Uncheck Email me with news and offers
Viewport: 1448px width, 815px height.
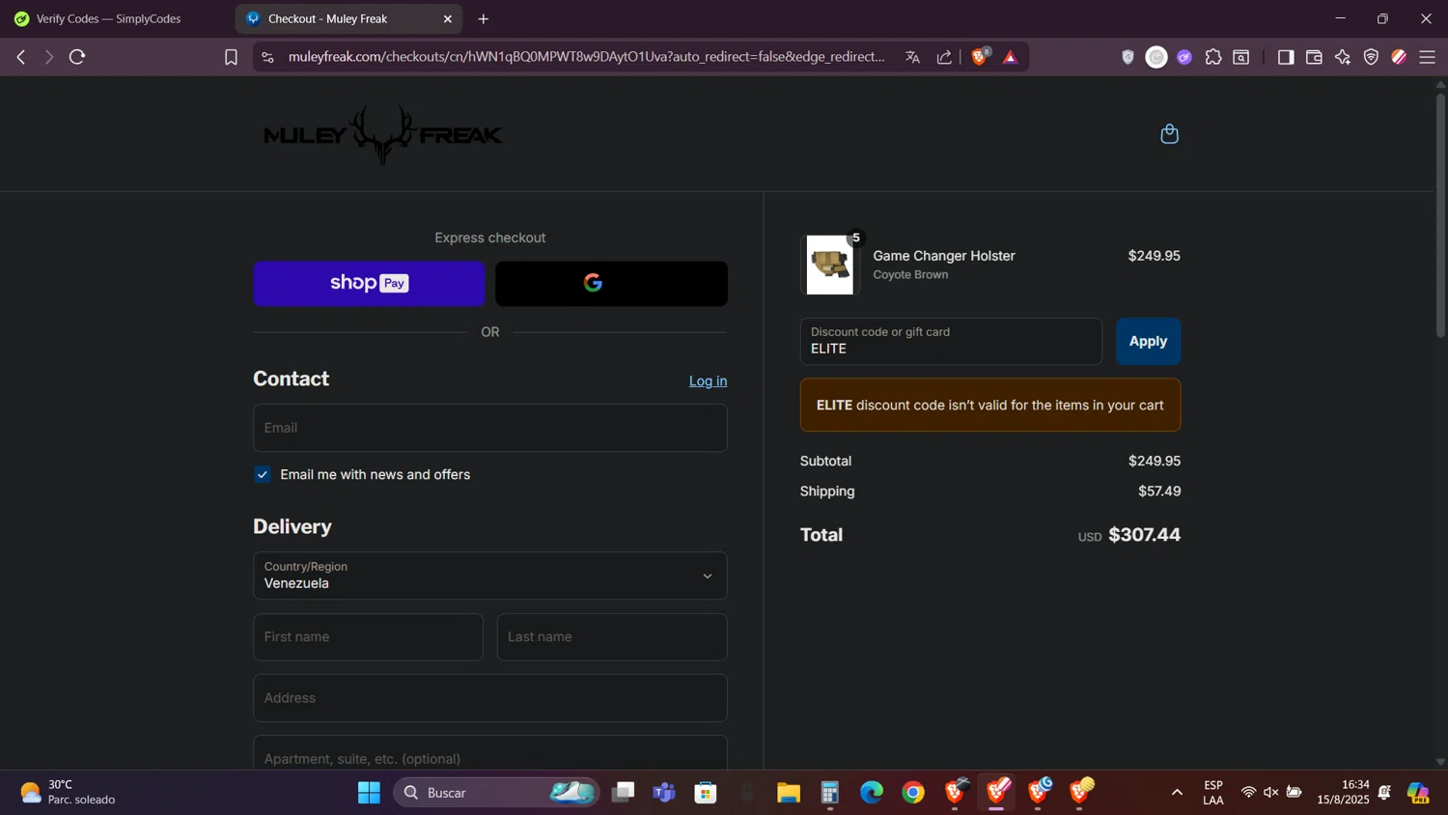tap(263, 474)
